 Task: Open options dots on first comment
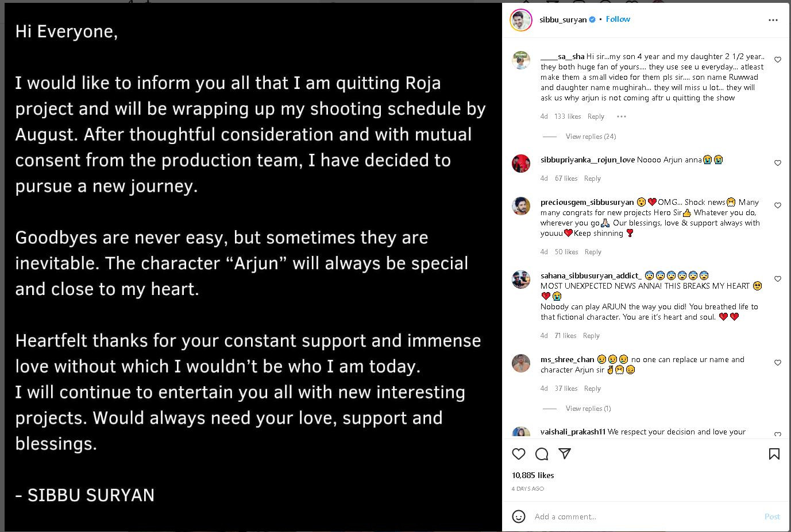click(x=621, y=117)
